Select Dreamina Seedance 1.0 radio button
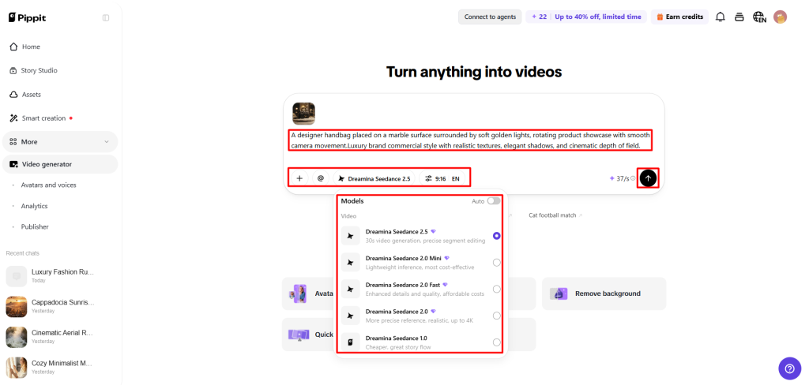This screenshot has width=809, height=385. pos(496,342)
